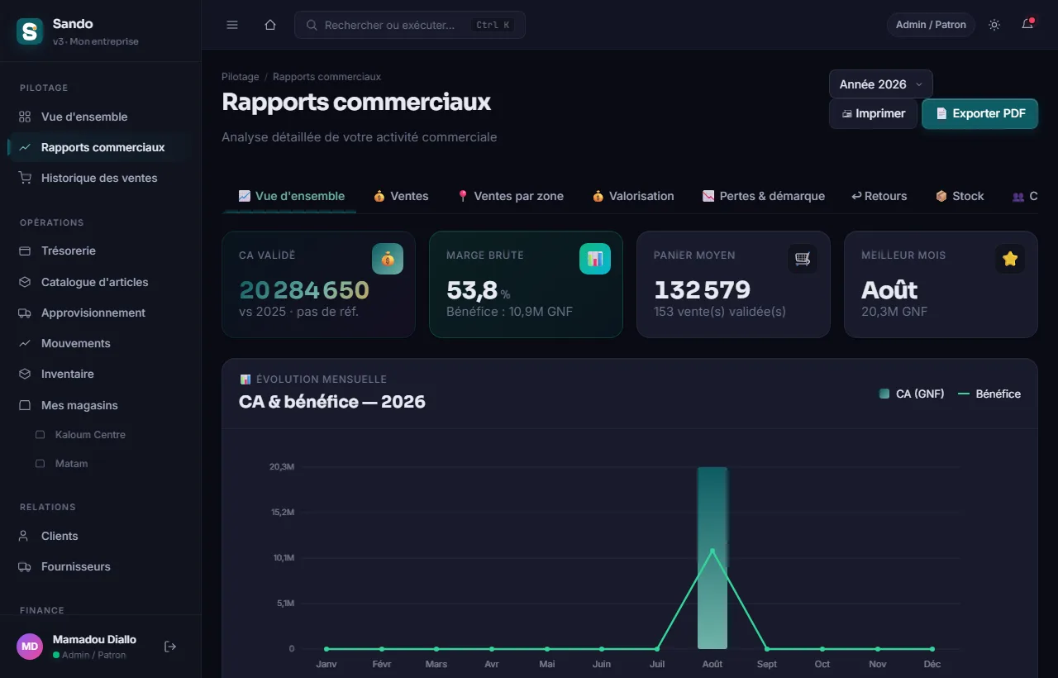Open Historique des ventes in sidebar
This screenshot has width=1058, height=678.
click(101, 178)
